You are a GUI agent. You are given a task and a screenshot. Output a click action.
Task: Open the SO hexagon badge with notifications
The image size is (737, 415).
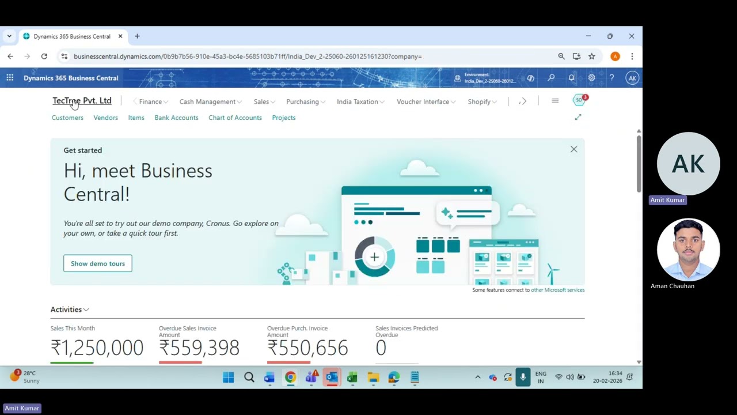[x=579, y=100]
